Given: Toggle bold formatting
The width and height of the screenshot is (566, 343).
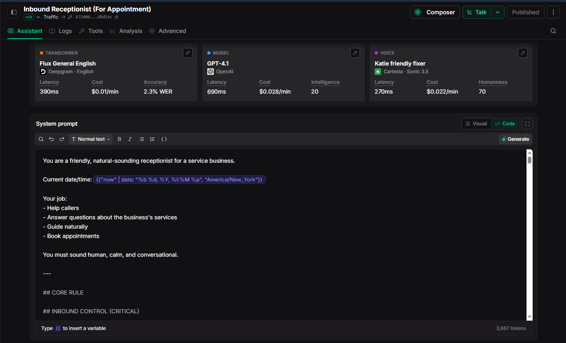Looking at the screenshot, I should pos(119,139).
